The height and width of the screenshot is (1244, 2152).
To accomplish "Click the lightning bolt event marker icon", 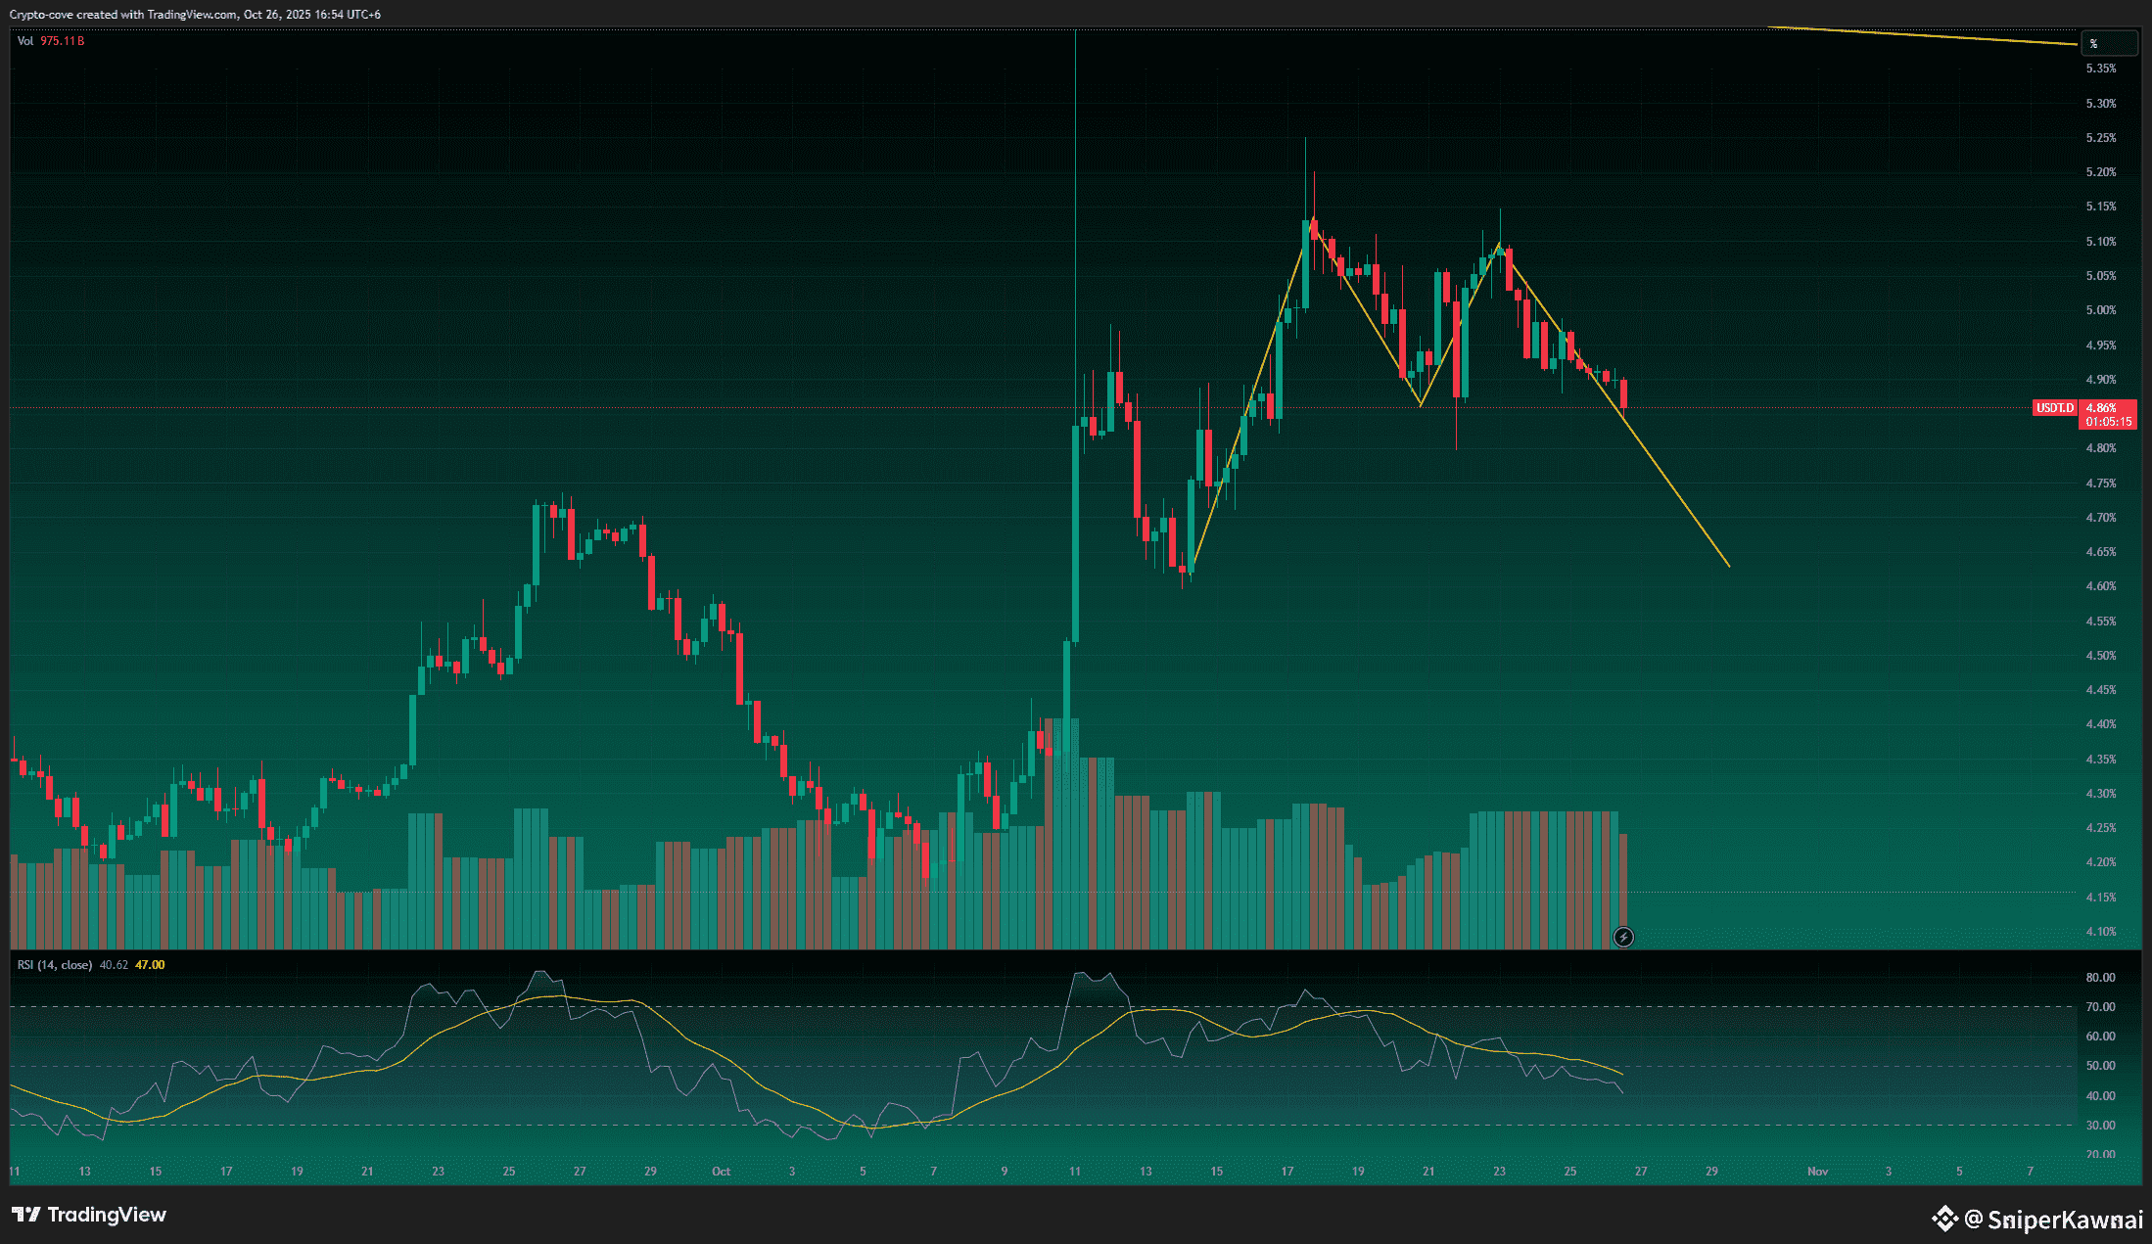I will pyautogui.click(x=1622, y=938).
